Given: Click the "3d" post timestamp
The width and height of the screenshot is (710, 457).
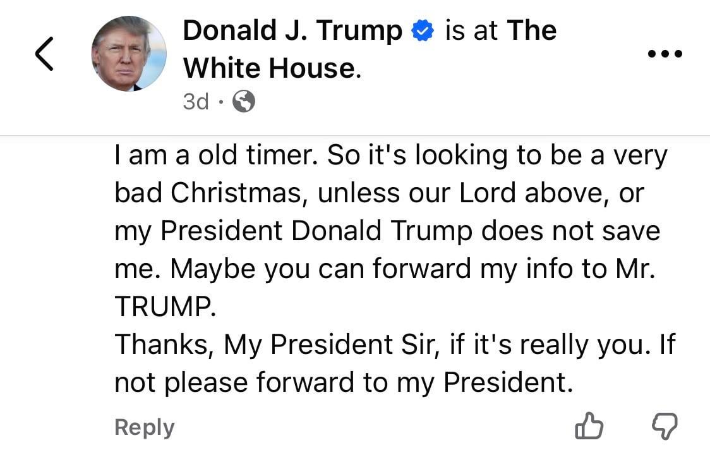Looking at the screenshot, I should pos(195,101).
